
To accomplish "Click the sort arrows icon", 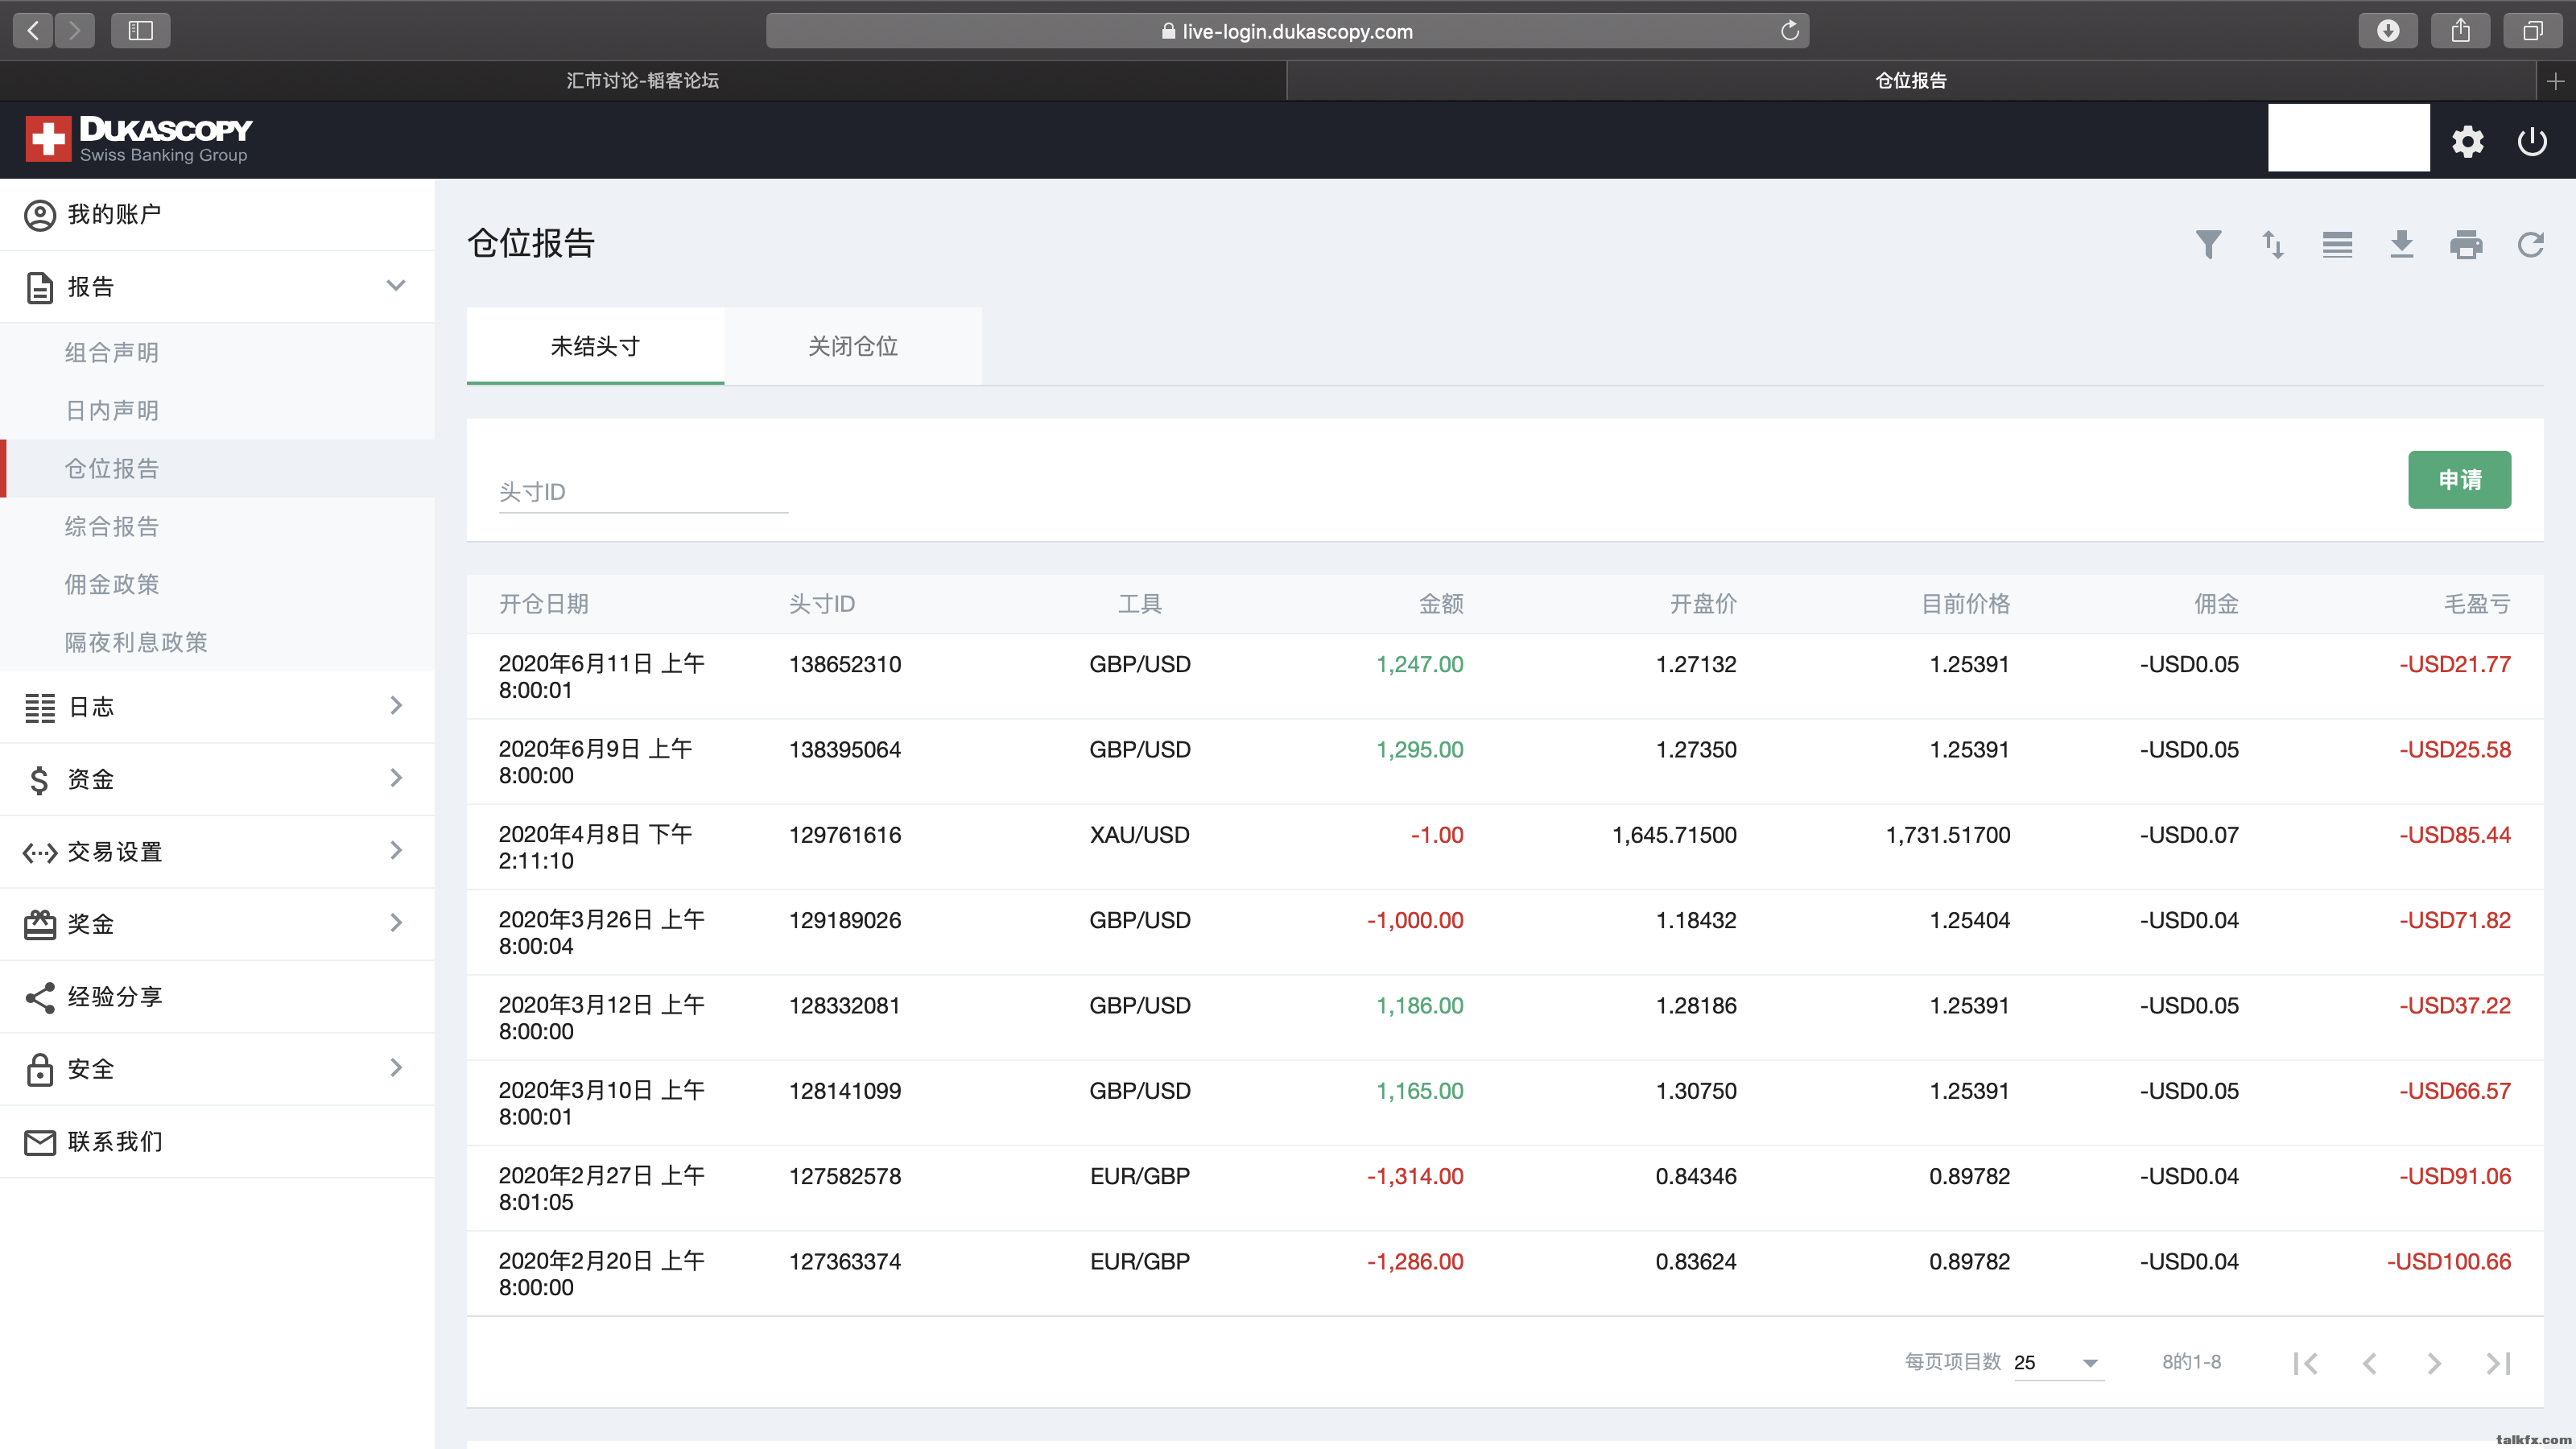I will (2272, 244).
